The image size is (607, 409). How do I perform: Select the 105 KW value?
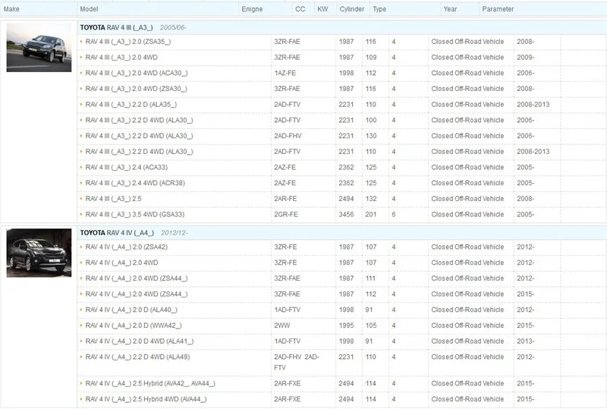(x=371, y=326)
